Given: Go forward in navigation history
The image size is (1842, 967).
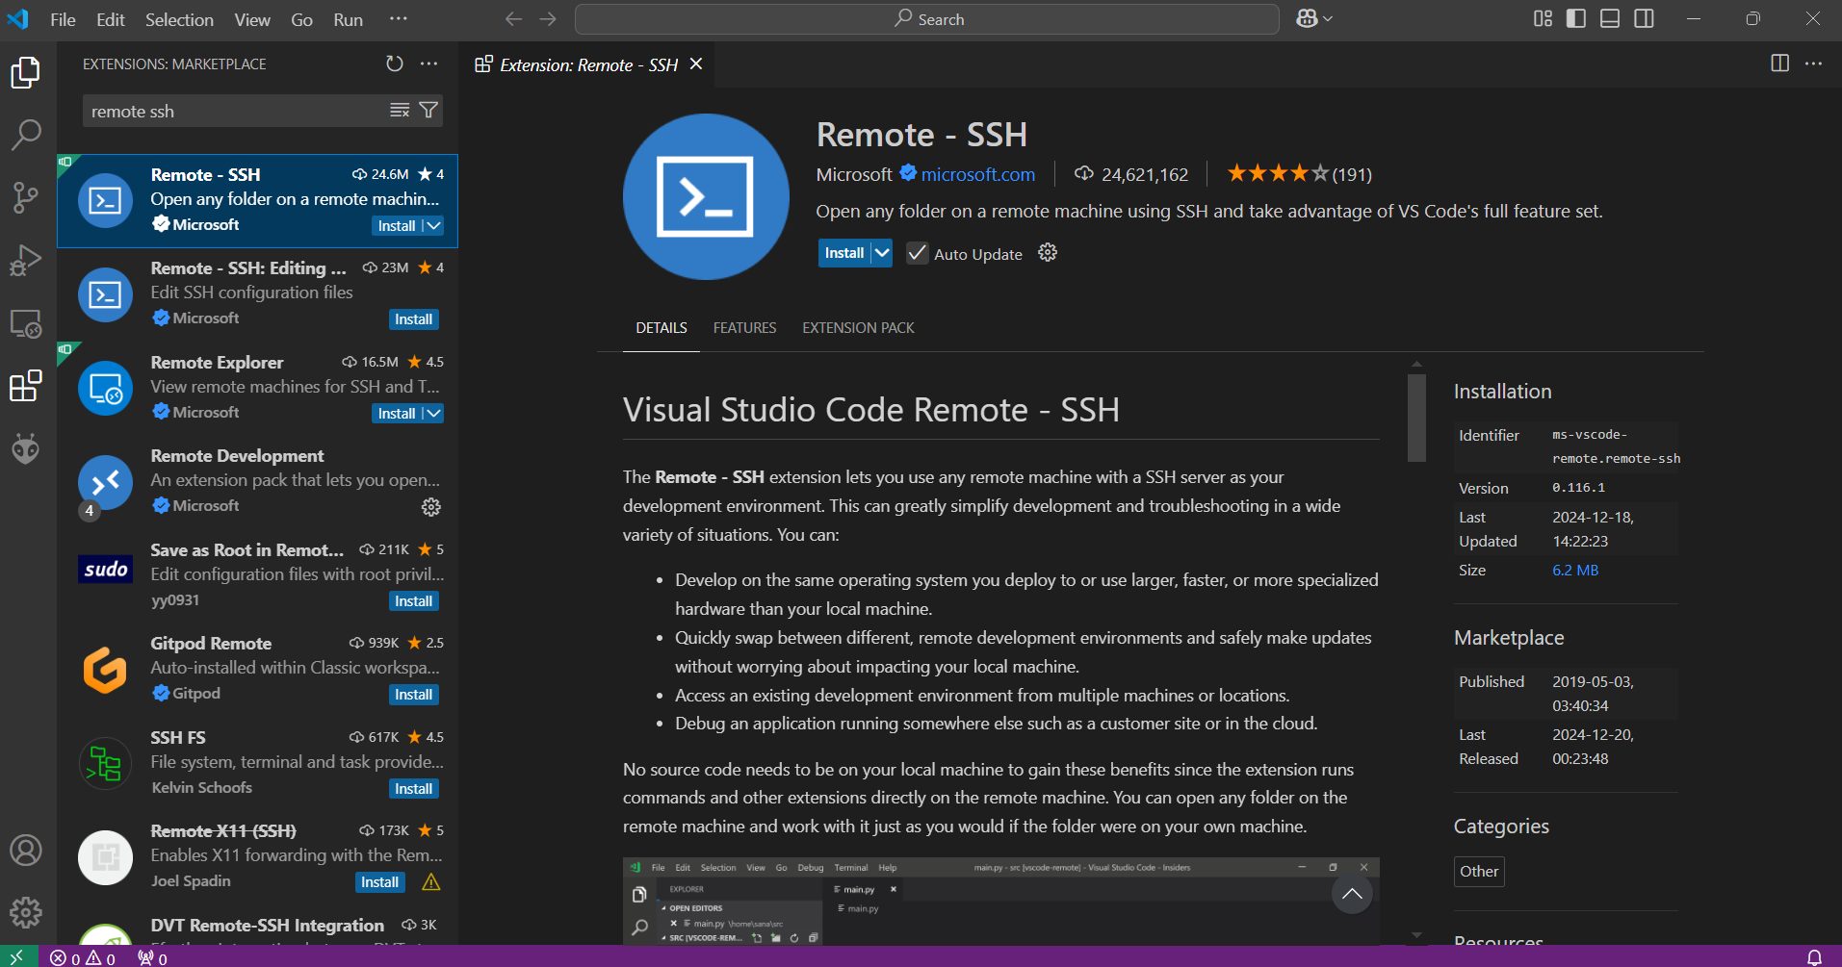Looking at the screenshot, I should (548, 19).
